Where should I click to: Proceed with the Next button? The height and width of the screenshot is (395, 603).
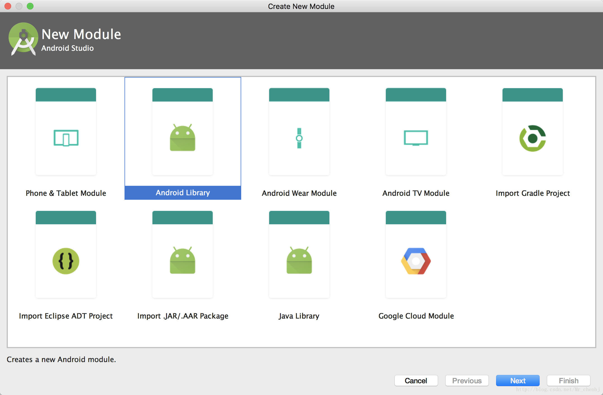point(518,380)
